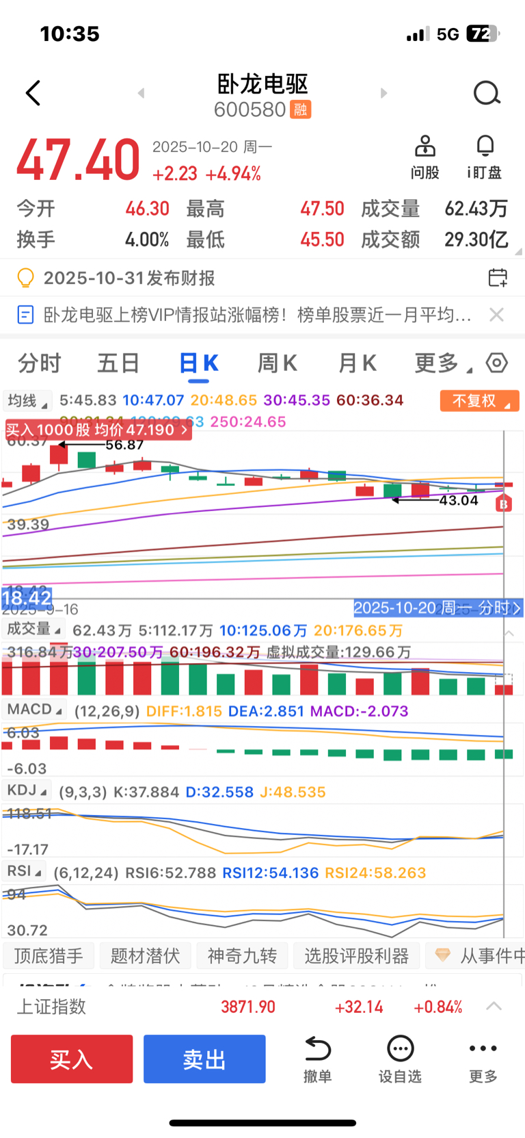Expand the 上证指数 bar with the up chevron
Screen dimensions: 525x1138
point(494,1006)
